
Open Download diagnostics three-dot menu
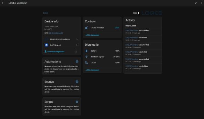coord(76,52)
